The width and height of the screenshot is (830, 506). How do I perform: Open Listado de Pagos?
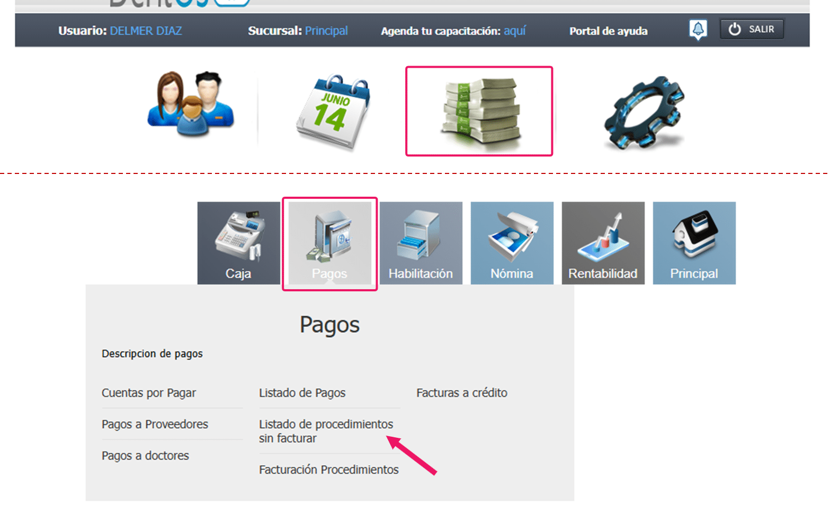click(x=302, y=393)
